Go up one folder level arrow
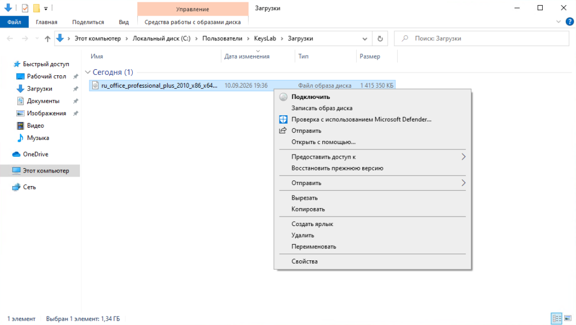The image size is (576, 325). pos(47,39)
